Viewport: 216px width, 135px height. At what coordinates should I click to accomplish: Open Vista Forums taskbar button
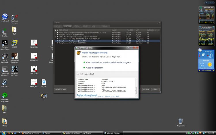pyautogui.click(x=31, y=133)
